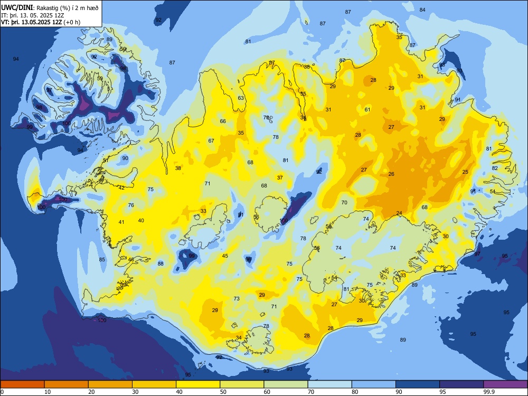Click the map value 41
The height and width of the screenshot is (396, 528).
coord(121,222)
